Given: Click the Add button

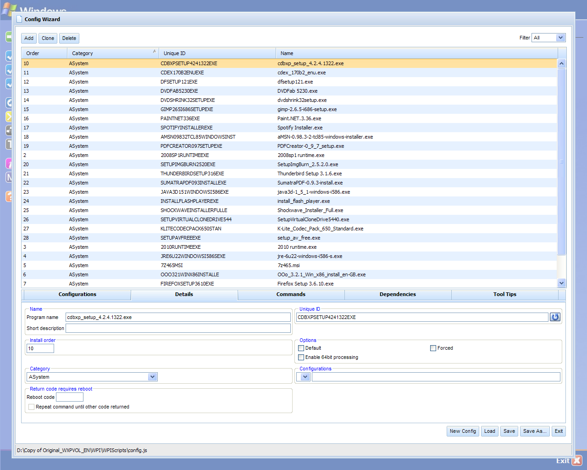Looking at the screenshot, I should coord(29,38).
